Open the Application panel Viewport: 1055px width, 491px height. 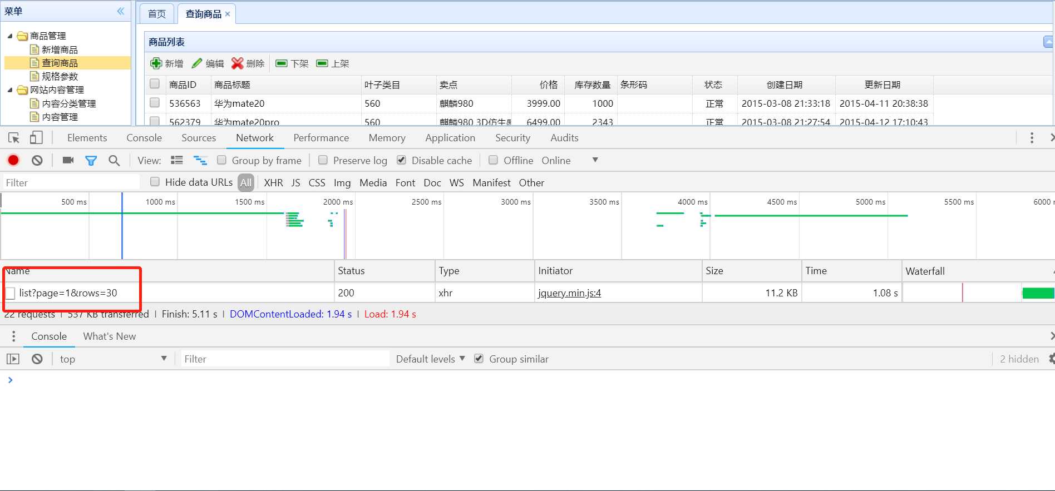[x=450, y=138]
